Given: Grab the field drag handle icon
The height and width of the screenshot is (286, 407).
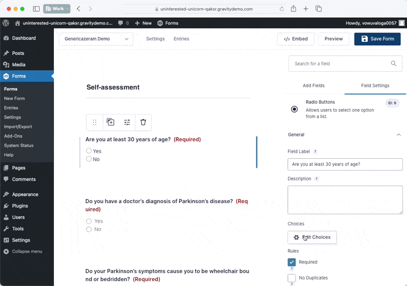Looking at the screenshot, I should click(x=94, y=122).
